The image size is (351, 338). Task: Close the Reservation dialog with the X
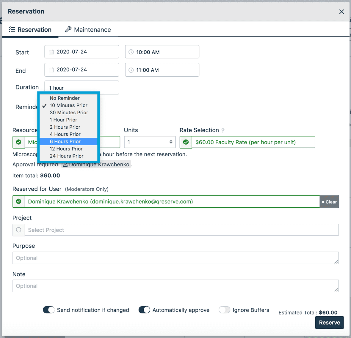341,12
